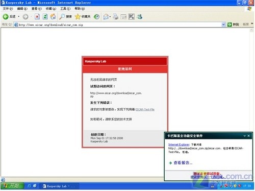The image size is (255, 191).
Task: Click the Edit page toolbar icon
Action: point(123,17)
